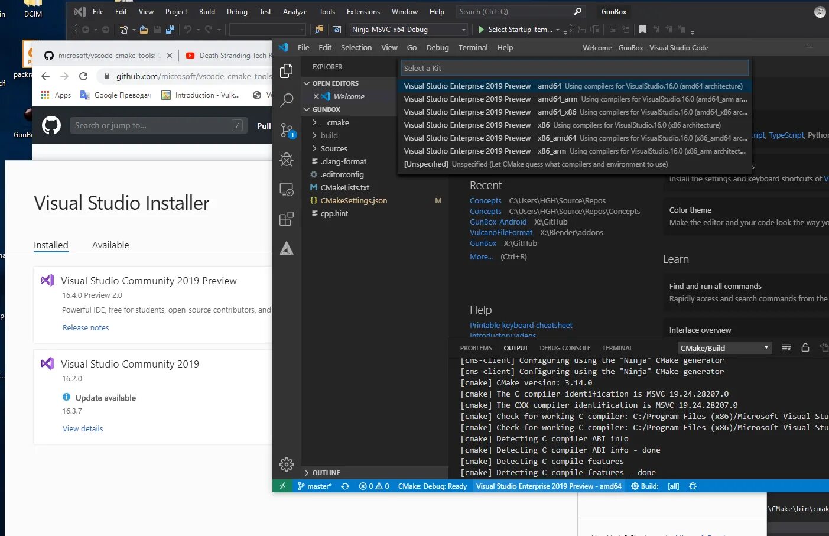The height and width of the screenshot is (536, 829).
Task: Open Printable keyboard cheatsheet link
Action: 521,326
